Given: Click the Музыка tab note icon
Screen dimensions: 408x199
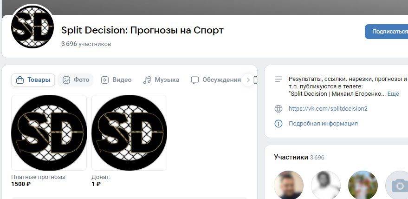Looking at the screenshot, I should pyautogui.click(x=147, y=80).
